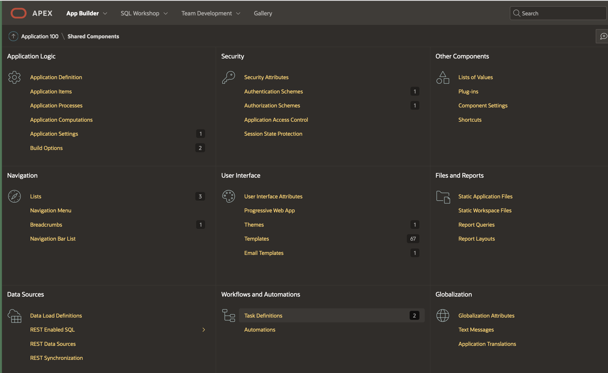Click the Application Logic gear icon

(14, 77)
